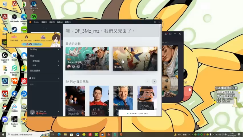
Task: Open the KOOK desktop shortcut
Action: tap(24, 29)
